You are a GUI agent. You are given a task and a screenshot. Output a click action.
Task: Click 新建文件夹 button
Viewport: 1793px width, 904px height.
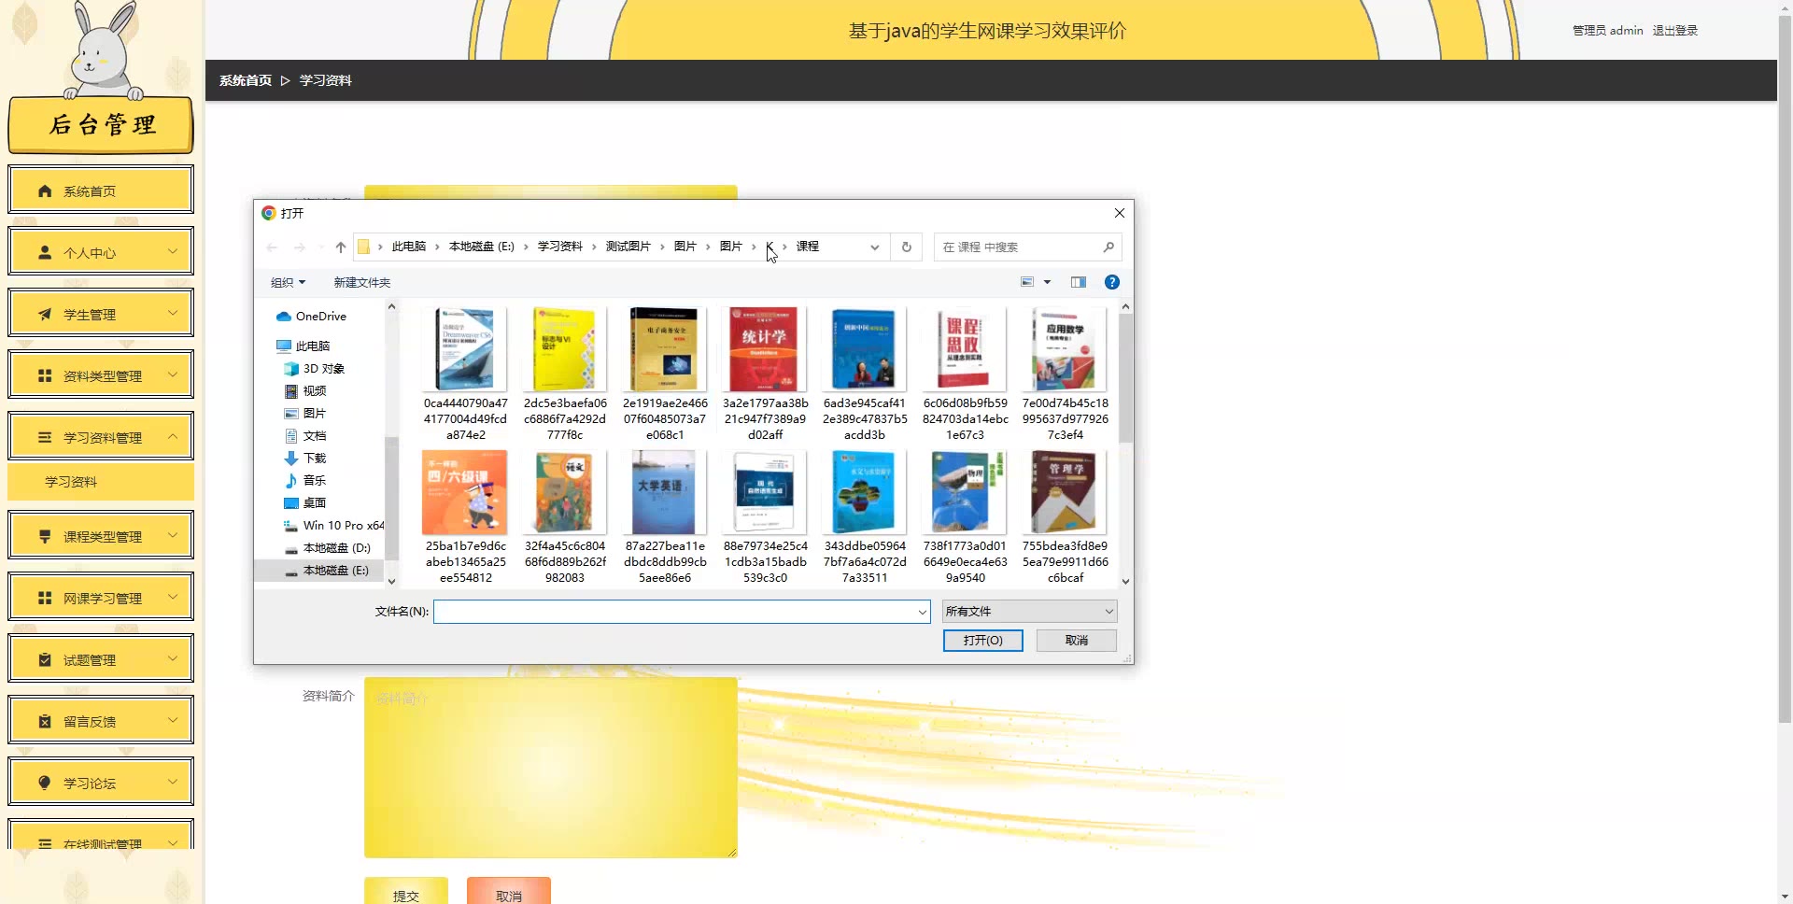[362, 282]
